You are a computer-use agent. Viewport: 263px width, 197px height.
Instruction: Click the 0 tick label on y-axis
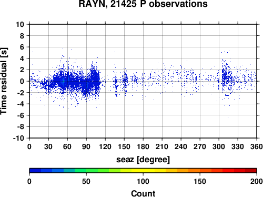(x=22, y=81)
